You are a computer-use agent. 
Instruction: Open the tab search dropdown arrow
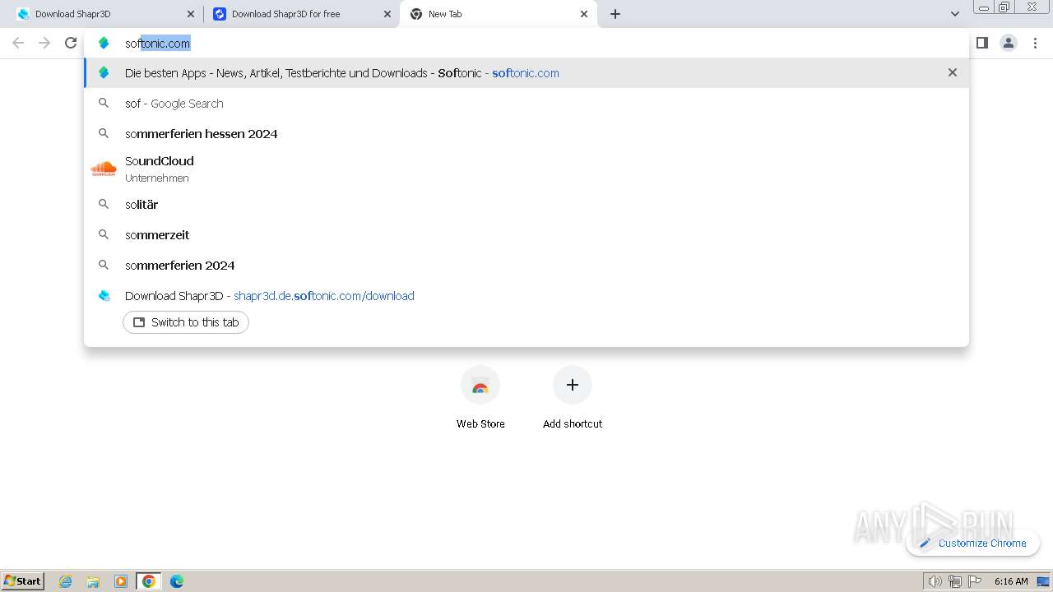pos(954,14)
